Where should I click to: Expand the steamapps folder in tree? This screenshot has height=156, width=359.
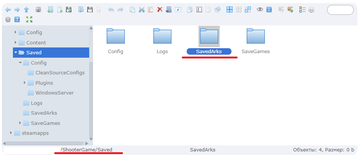click(11, 133)
